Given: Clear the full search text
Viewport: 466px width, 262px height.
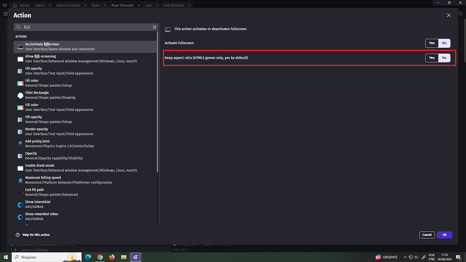Looking at the screenshot, I should point(154,27).
